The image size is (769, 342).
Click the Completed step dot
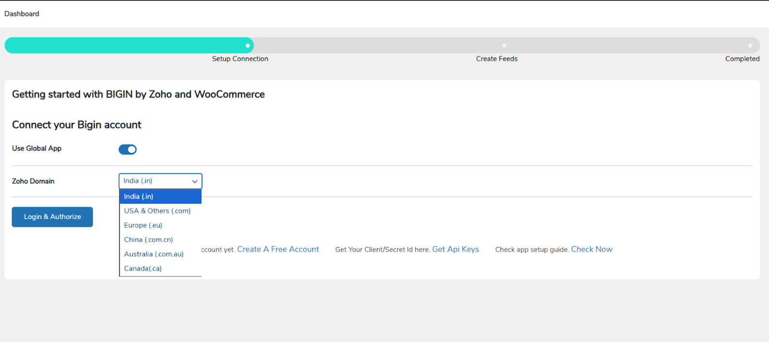click(x=750, y=46)
